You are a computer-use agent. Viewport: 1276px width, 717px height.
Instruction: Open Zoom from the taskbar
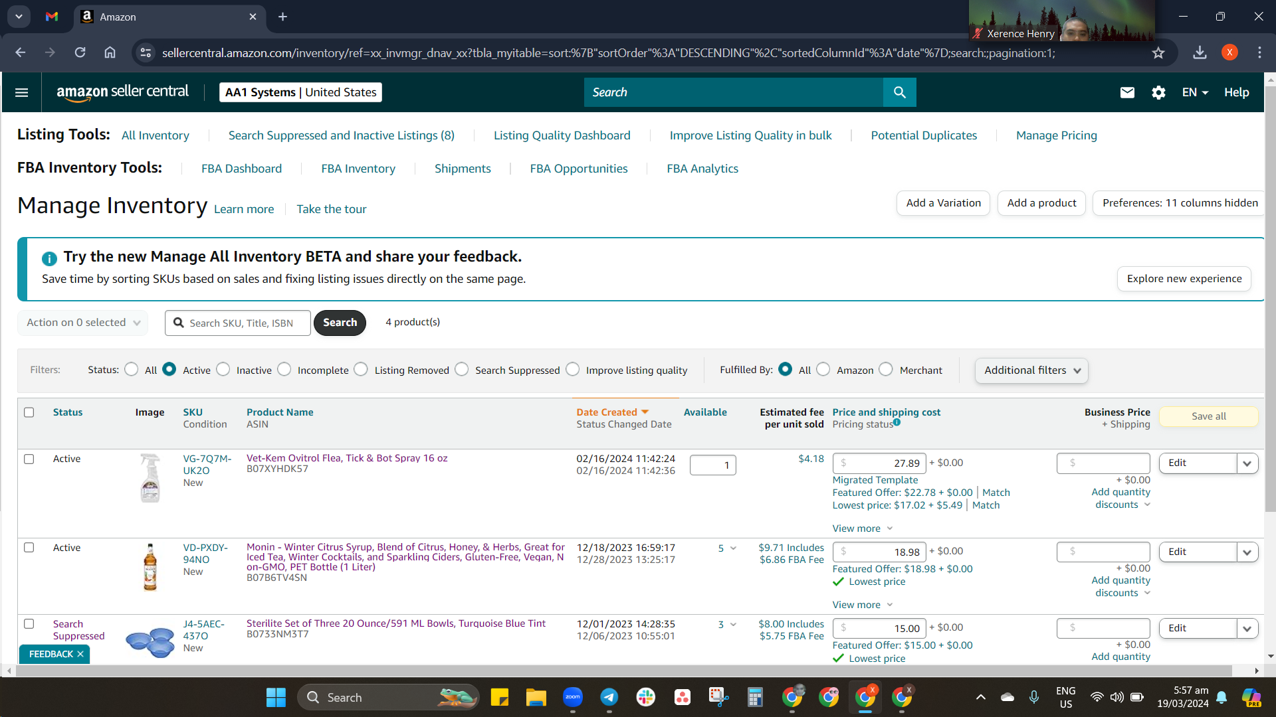(572, 697)
